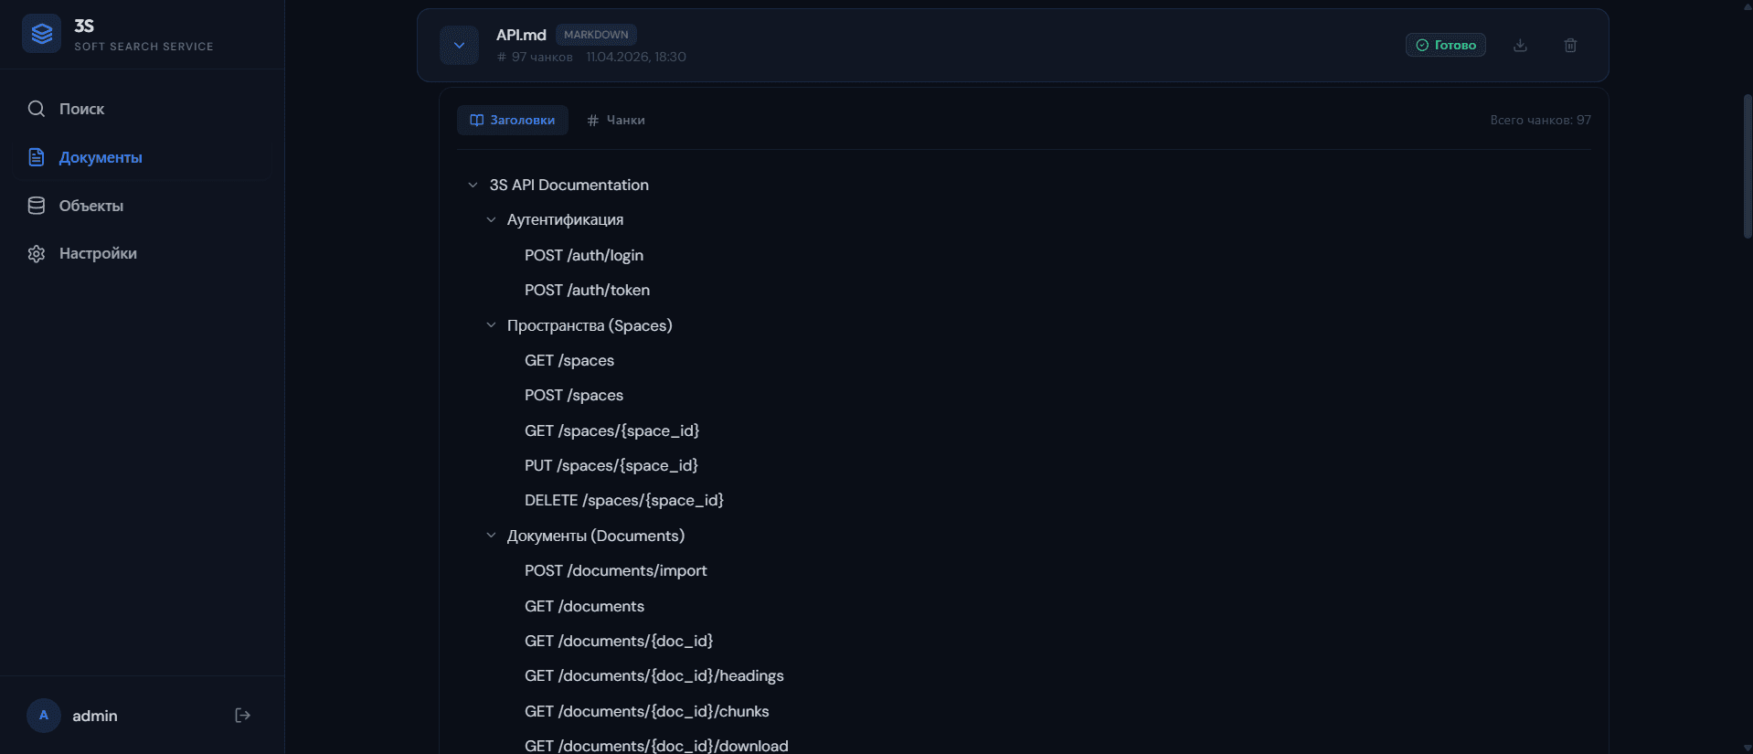This screenshot has width=1753, height=754.
Task: Click the 3S logo icon
Action: click(41, 34)
